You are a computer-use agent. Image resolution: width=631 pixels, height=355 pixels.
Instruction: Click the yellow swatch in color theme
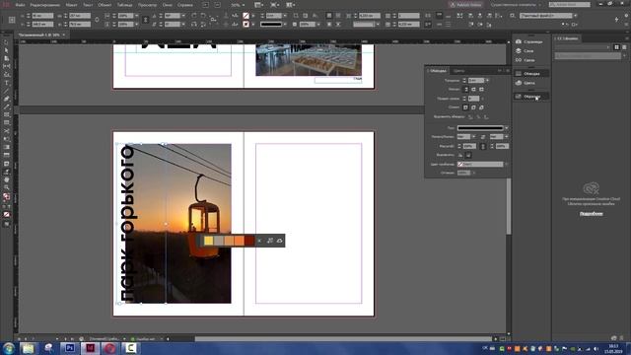coord(209,241)
